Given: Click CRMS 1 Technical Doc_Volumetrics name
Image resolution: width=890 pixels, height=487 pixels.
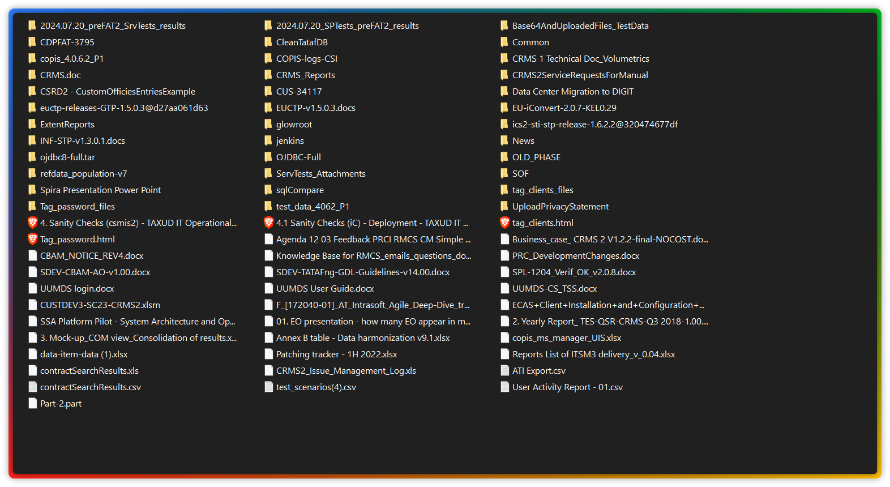Looking at the screenshot, I should point(581,59).
